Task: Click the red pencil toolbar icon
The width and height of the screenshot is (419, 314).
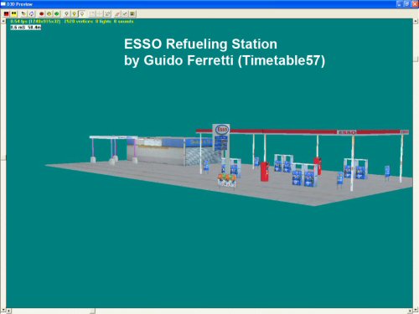Action: (117, 13)
